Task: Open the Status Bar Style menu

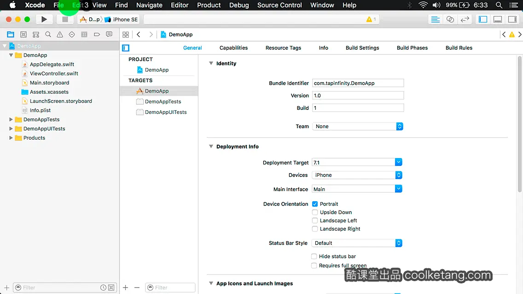Action: (357, 243)
